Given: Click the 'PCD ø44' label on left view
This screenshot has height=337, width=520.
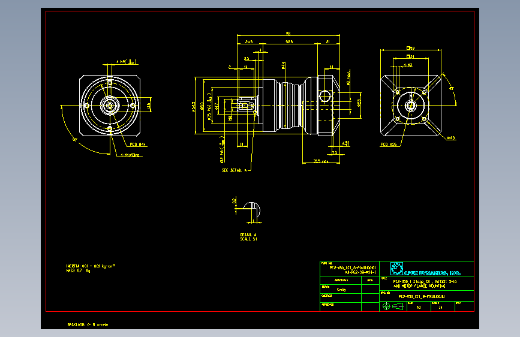Looking at the screenshot, I should 137,145.
